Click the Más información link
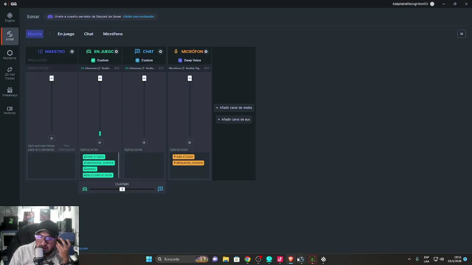 (66, 148)
